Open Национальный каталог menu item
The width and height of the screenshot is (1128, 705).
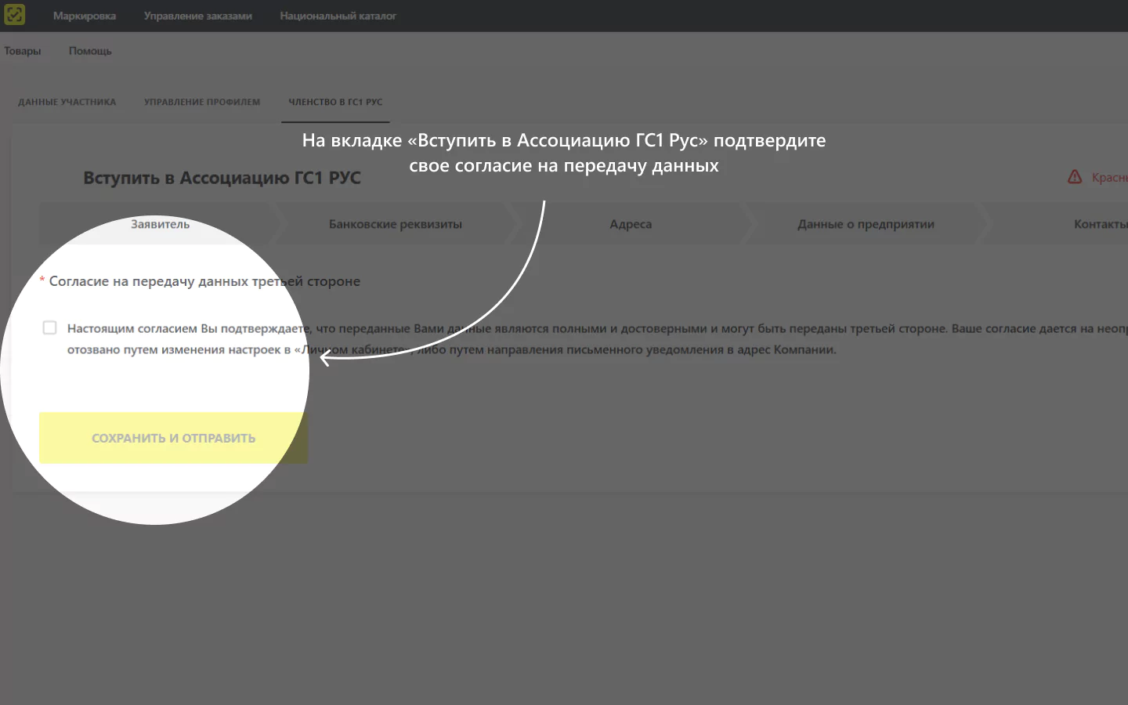click(338, 16)
